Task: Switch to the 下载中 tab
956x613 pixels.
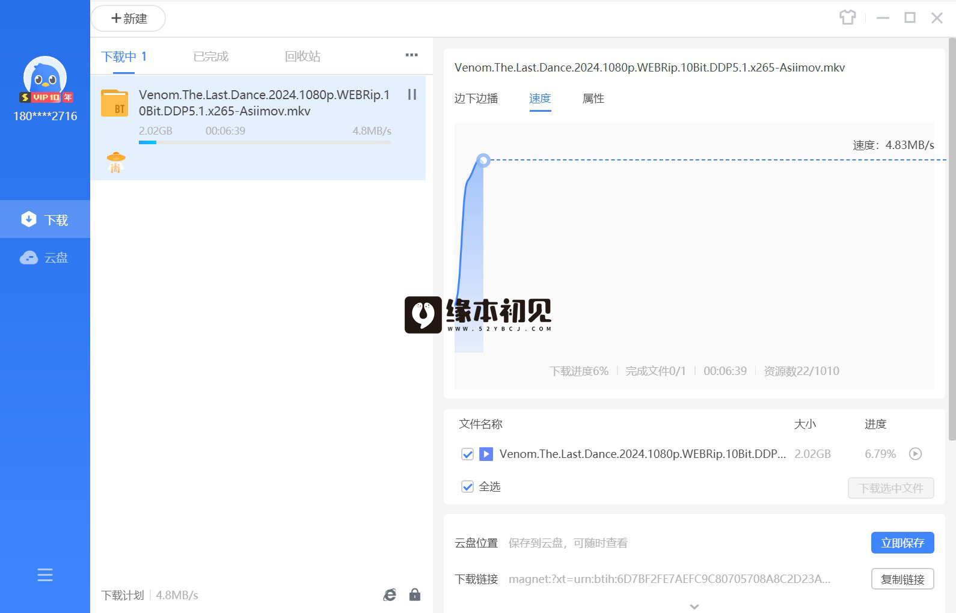Action: coord(124,56)
